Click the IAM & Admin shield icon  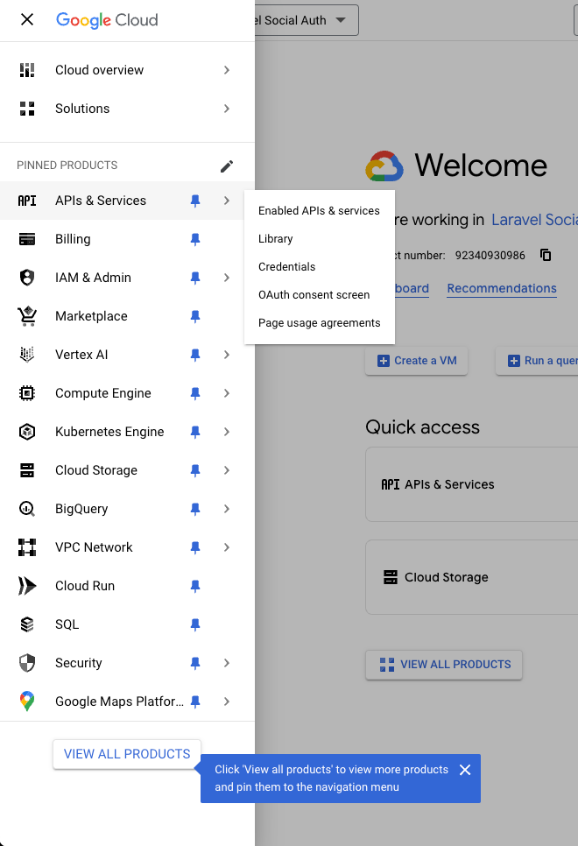(x=27, y=278)
